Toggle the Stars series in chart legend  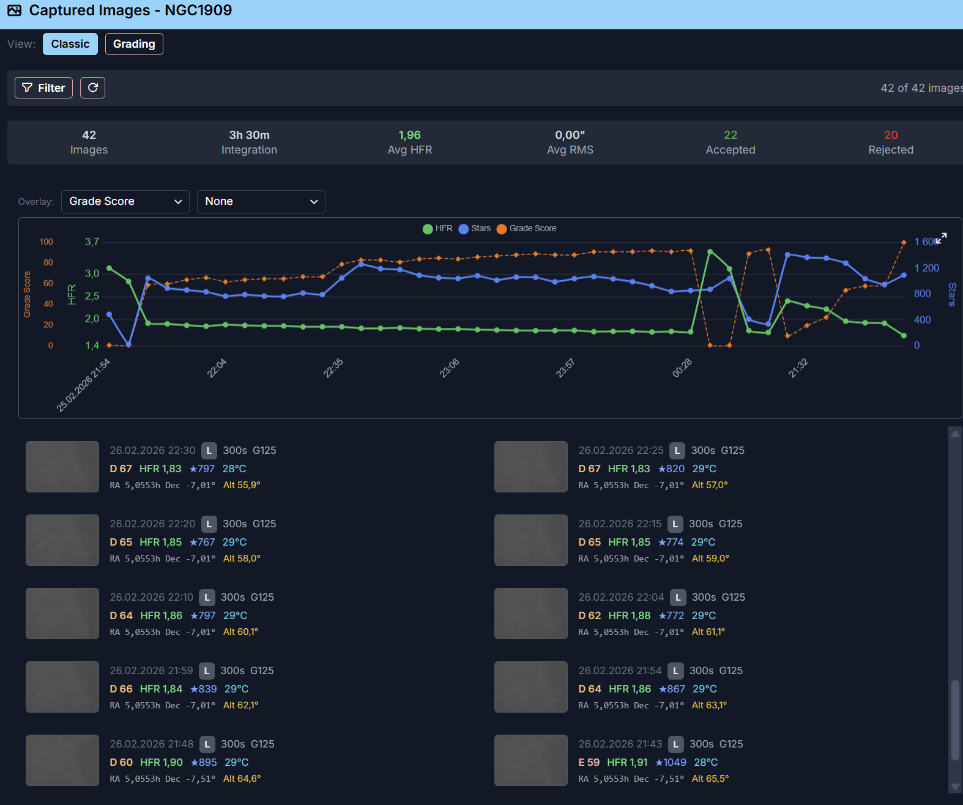pyautogui.click(x=474, y=229)
